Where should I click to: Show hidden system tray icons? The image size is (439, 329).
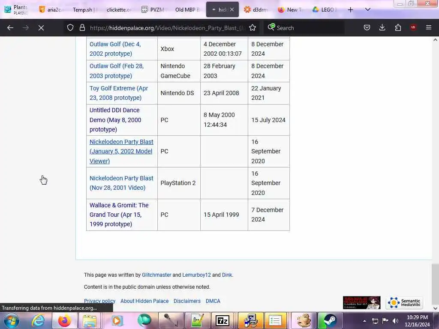364,321
